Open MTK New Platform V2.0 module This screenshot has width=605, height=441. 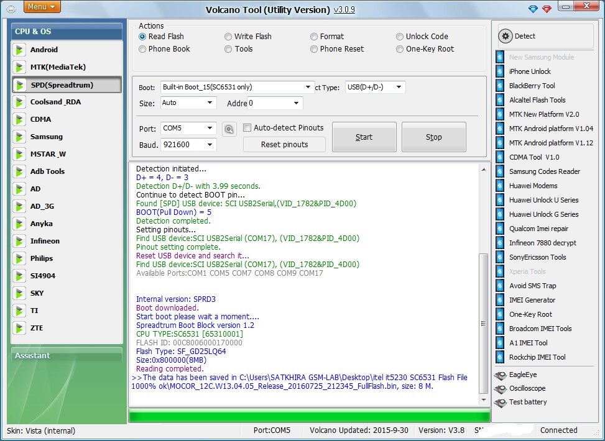(543, 114)
